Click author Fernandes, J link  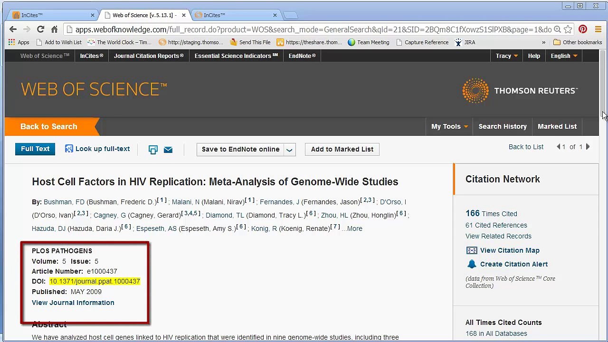[279, 202]
